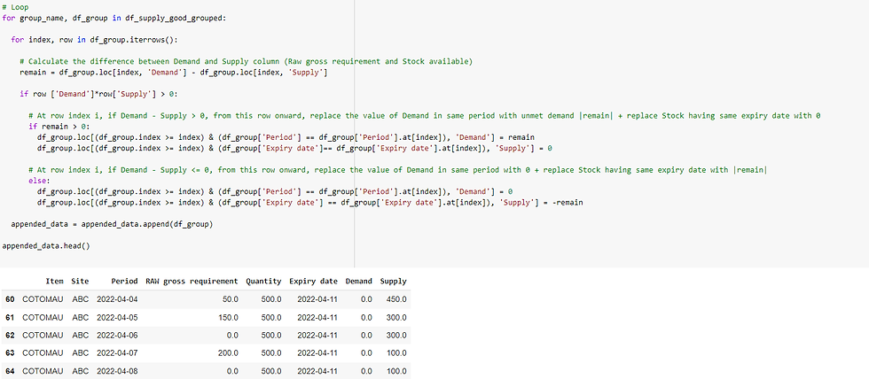Image resolution: width=869 pixels, height=379 pixels.
Task: Click the Supply value '450.0'
Action: 395,299
